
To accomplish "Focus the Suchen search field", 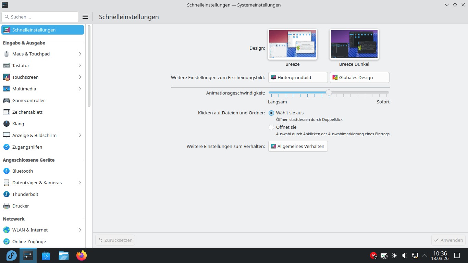I will point(40,17).
